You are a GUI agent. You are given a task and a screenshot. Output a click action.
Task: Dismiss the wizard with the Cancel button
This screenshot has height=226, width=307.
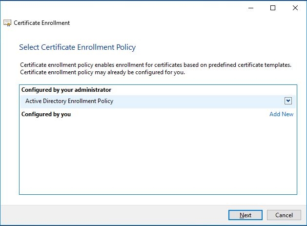click(284, 215)
